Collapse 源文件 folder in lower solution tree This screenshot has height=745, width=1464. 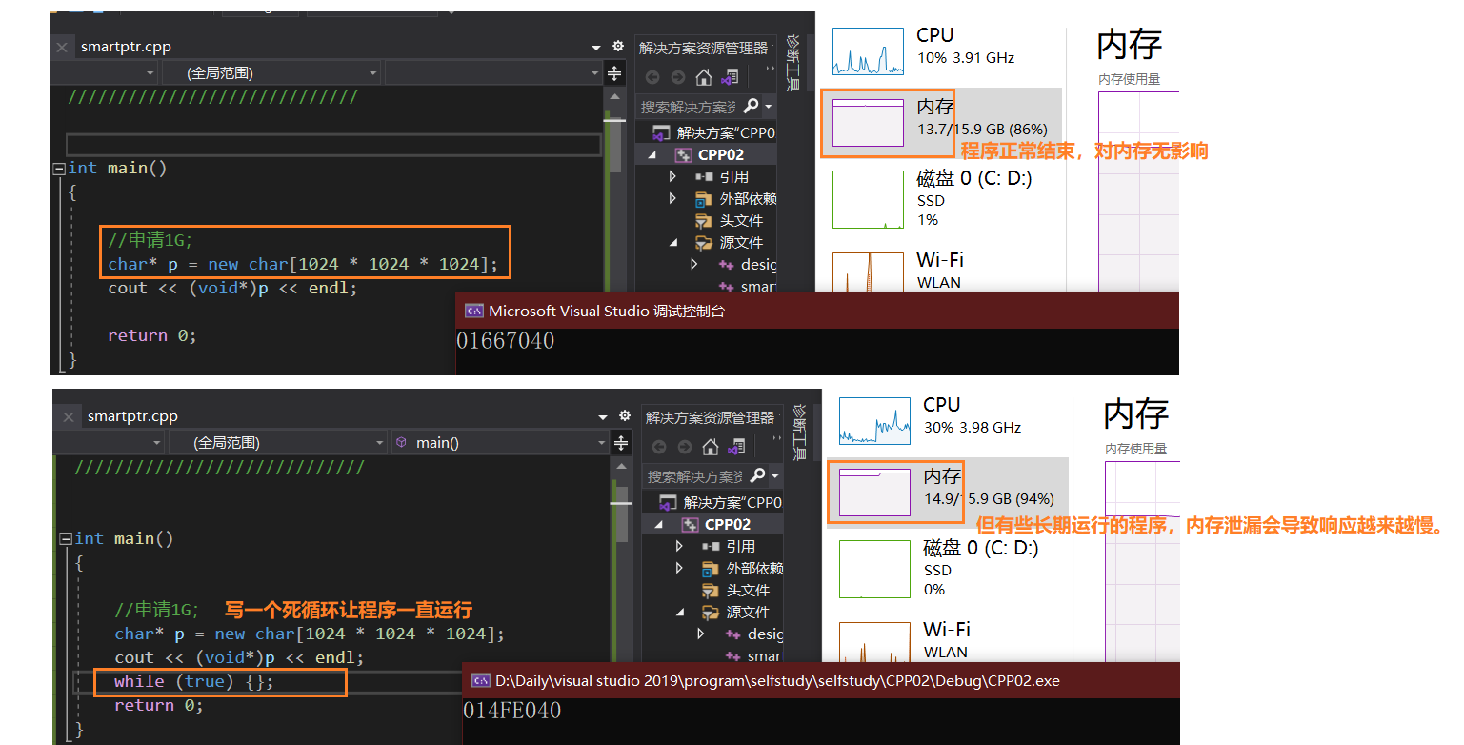tap(680, 612)
